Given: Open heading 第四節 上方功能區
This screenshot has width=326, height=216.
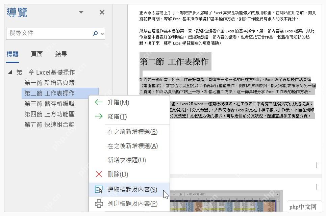Looking at the screenshot, I should pyautogui.click(x=49, y=114).
